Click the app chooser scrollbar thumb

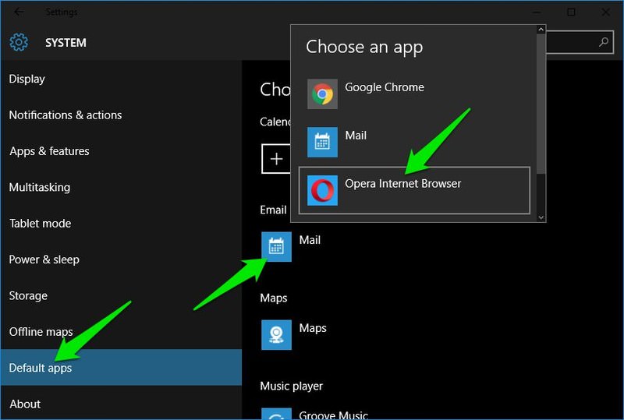(541, 104)
